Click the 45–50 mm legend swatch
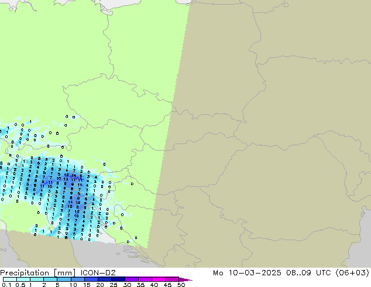371x287 pixels. click(171, 279)
